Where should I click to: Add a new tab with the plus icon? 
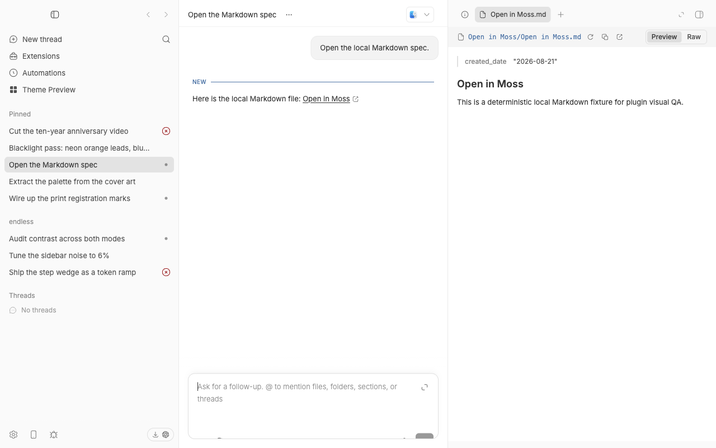click(560, 15)
